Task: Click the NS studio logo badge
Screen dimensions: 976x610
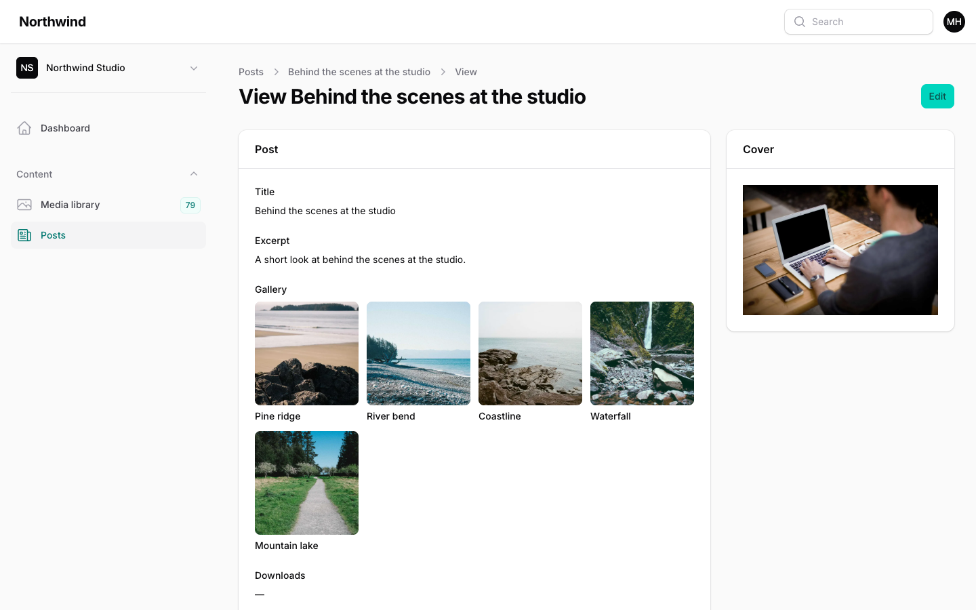Action: 27,68
